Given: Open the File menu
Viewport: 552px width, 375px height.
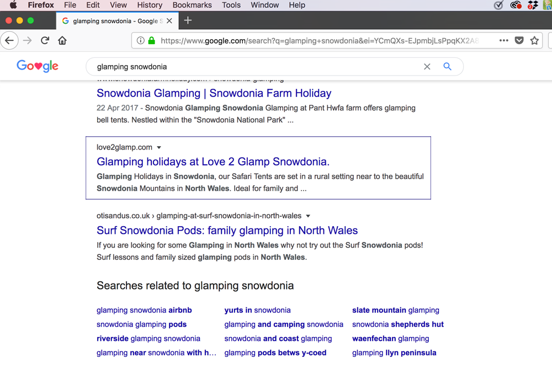Looking at the screenshot, I should [70, 5].
